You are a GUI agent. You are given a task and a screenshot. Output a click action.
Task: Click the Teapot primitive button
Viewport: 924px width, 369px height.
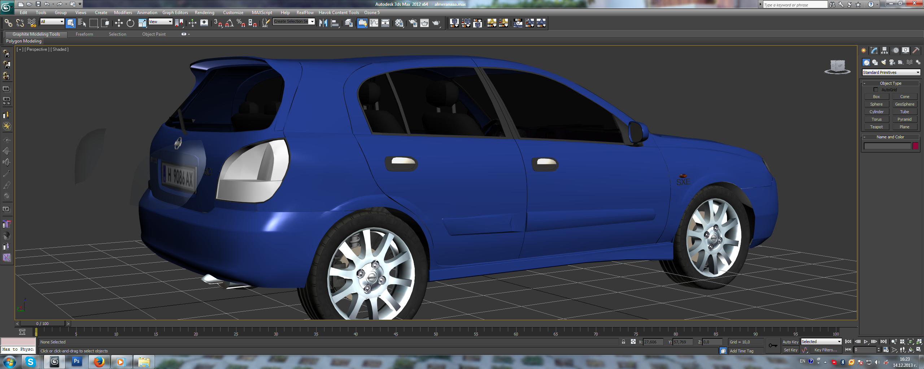point(876,127)
